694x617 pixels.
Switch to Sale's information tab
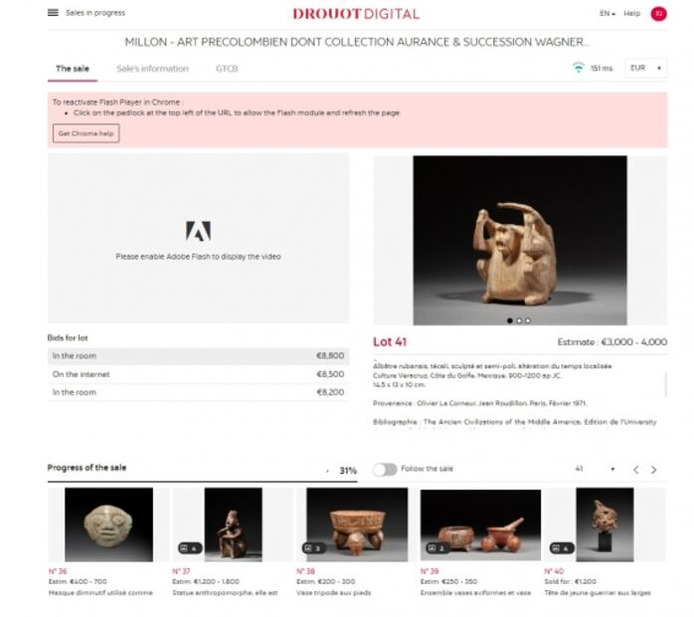click(x=152, y=69)
